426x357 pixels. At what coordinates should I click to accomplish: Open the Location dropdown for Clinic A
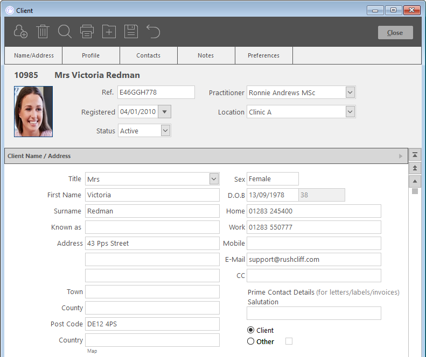click(x=350, y=112)
